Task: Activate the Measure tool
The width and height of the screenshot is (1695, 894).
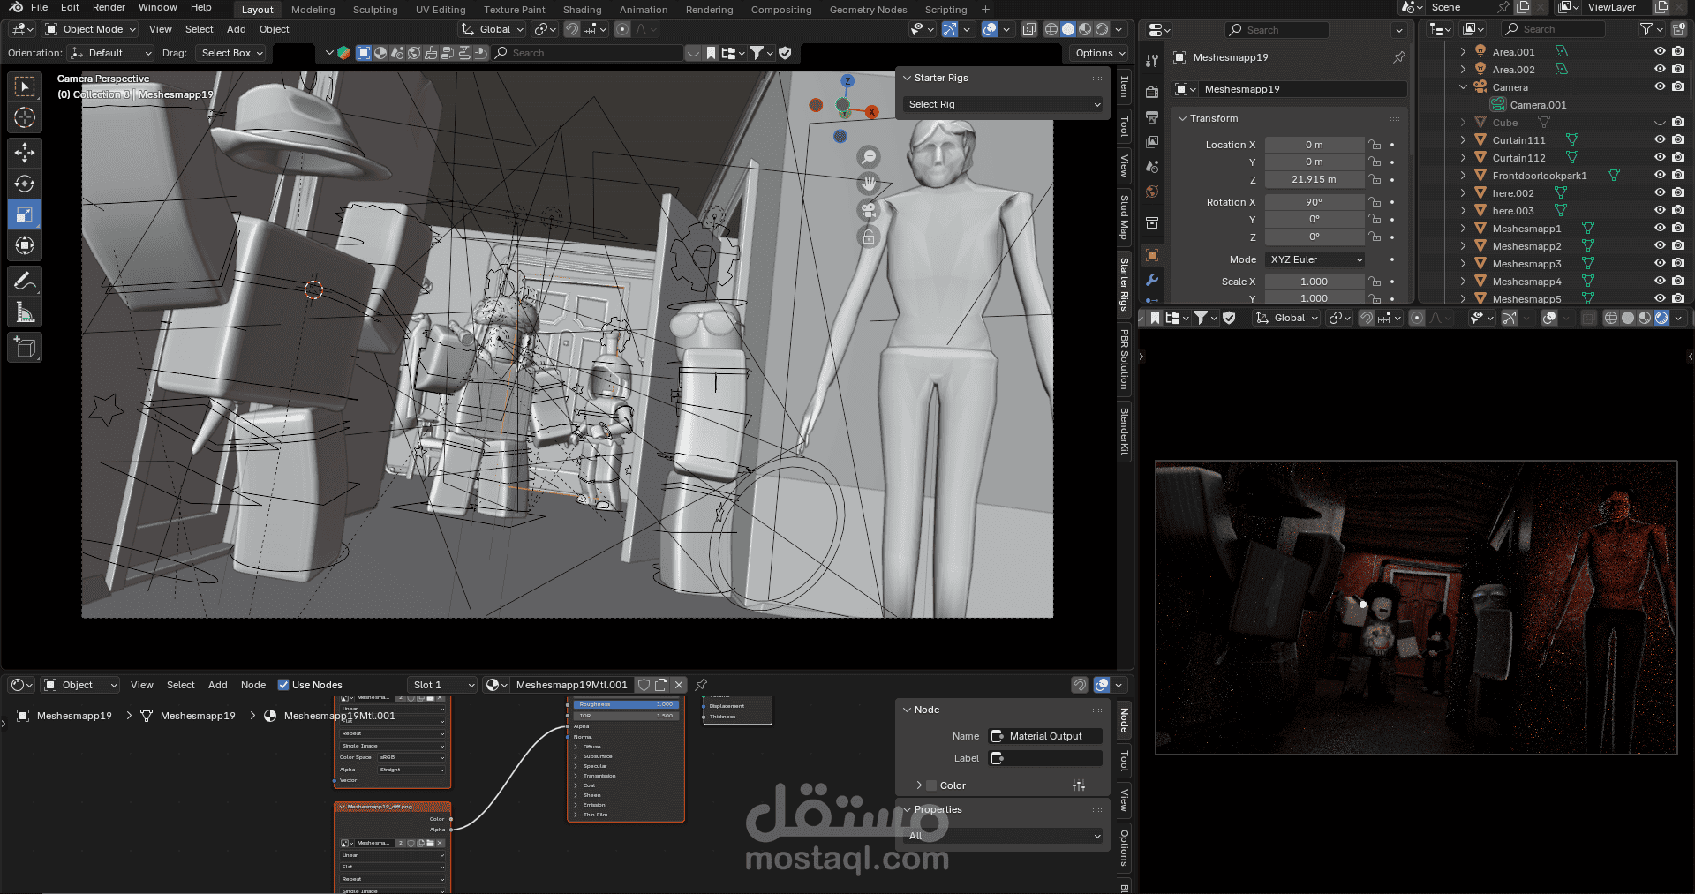Action: click(x=25, y=312)
